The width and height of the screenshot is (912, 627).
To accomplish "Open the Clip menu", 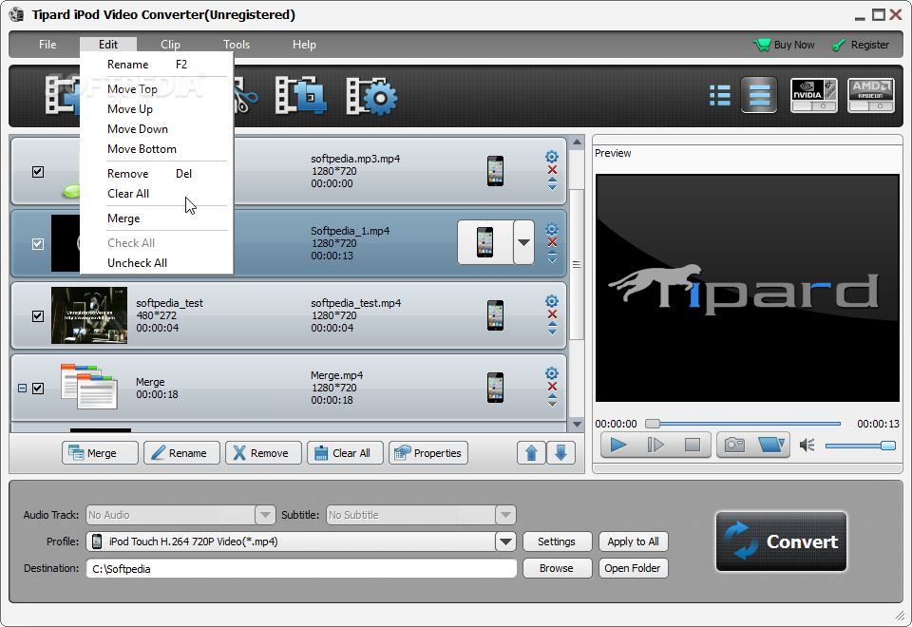I will (170, 45).
